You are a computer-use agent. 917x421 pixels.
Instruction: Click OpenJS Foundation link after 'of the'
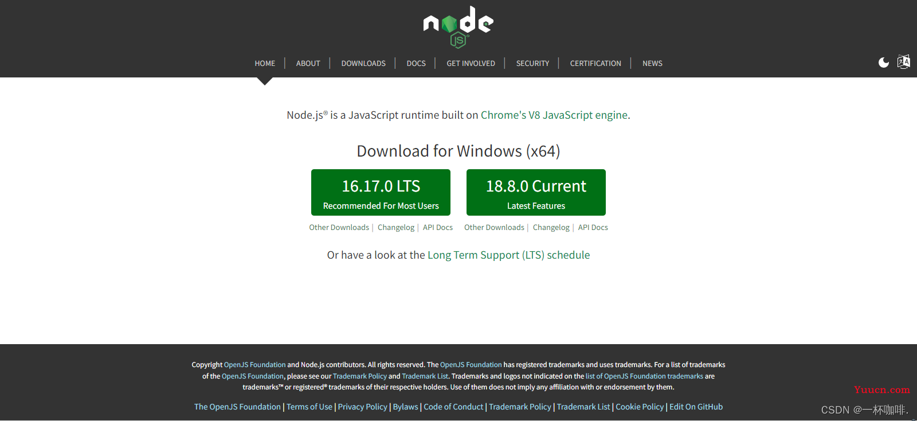[253, 376]
